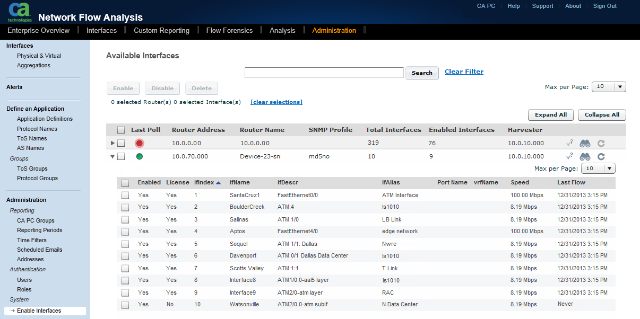640x319 pixels.
Task: Click the Enable button
Action: click(x=123, y=88)
